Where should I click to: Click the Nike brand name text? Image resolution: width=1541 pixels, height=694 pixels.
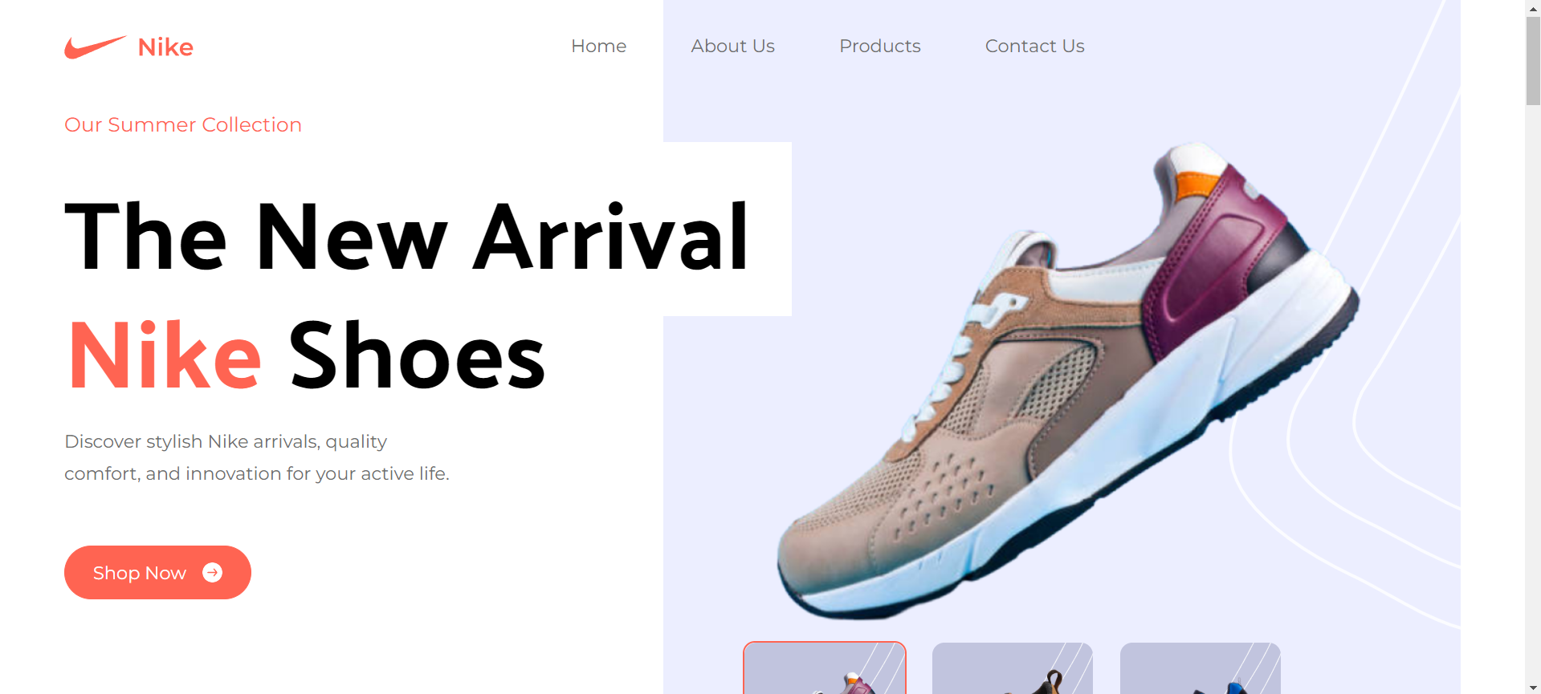(165, 47)
